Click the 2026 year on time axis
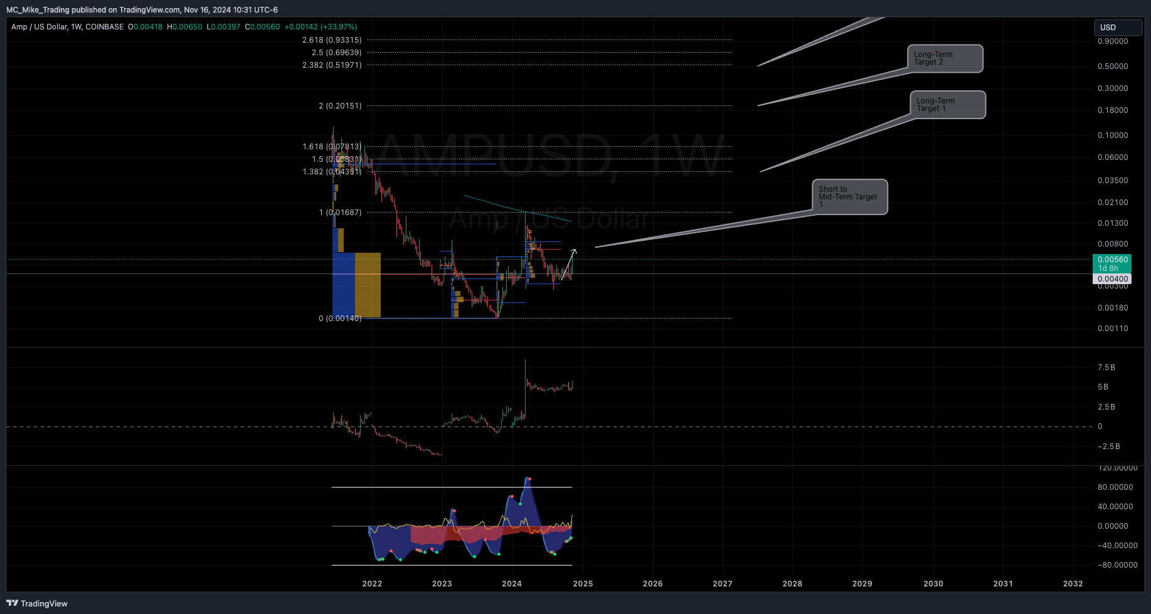Image resolution: width=1151 pixels, height=614 pixels. pyautogui.click(x=653, y=584)
